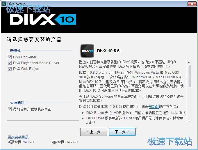This screenshot has width=198, height=150.
Task: Click the 可用空间: 14.2 GB text
Action: tap(64, 142)
